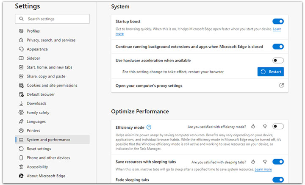Click the Efficiency mode help question icon

pyautogui.click(x=149, y=127)
